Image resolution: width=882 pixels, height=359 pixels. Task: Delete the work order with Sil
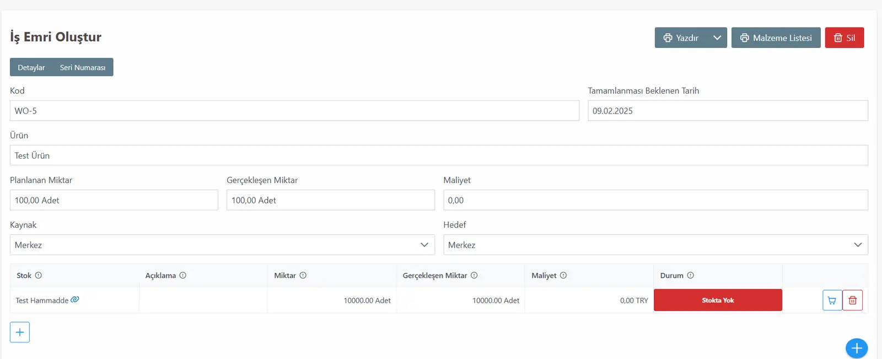click(845, 37)
